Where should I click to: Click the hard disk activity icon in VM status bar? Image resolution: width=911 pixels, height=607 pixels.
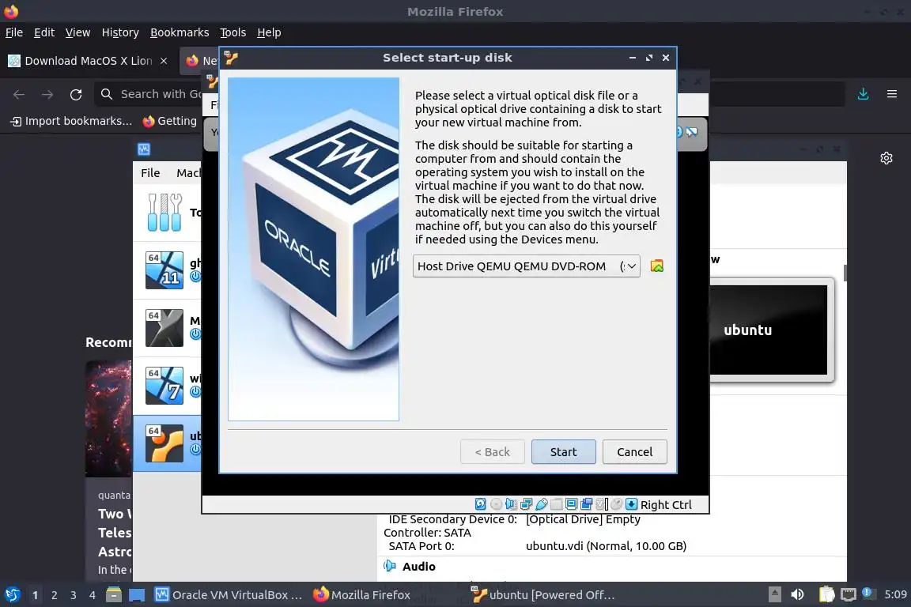[x=481, y=504]
